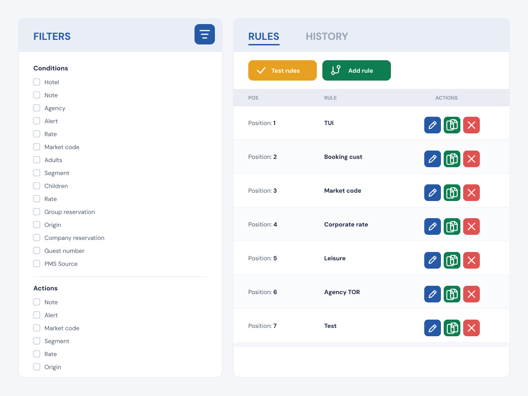Switch to the History tab
528x396 pixels.
[x=327, y=37]
